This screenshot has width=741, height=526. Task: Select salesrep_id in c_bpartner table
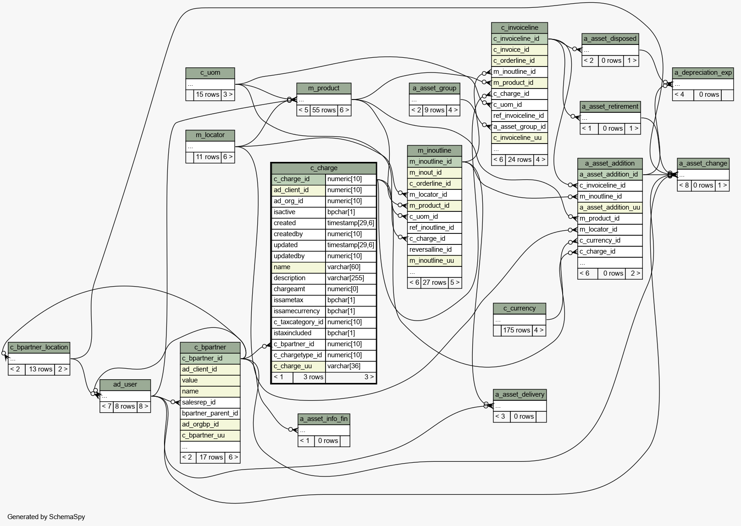210,402
